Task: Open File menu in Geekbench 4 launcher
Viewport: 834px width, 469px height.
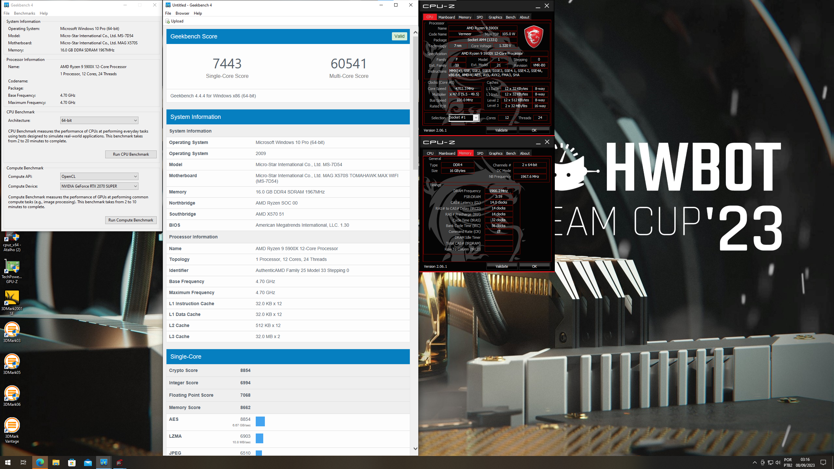Action: [x=7, y=13]
